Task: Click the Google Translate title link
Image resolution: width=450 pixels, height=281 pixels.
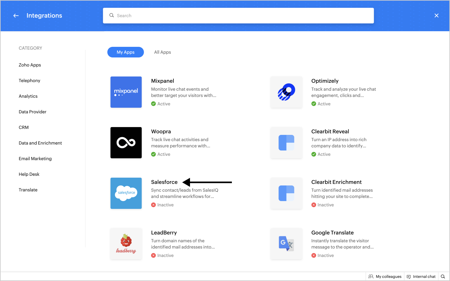Action: [x=332, y=233]
